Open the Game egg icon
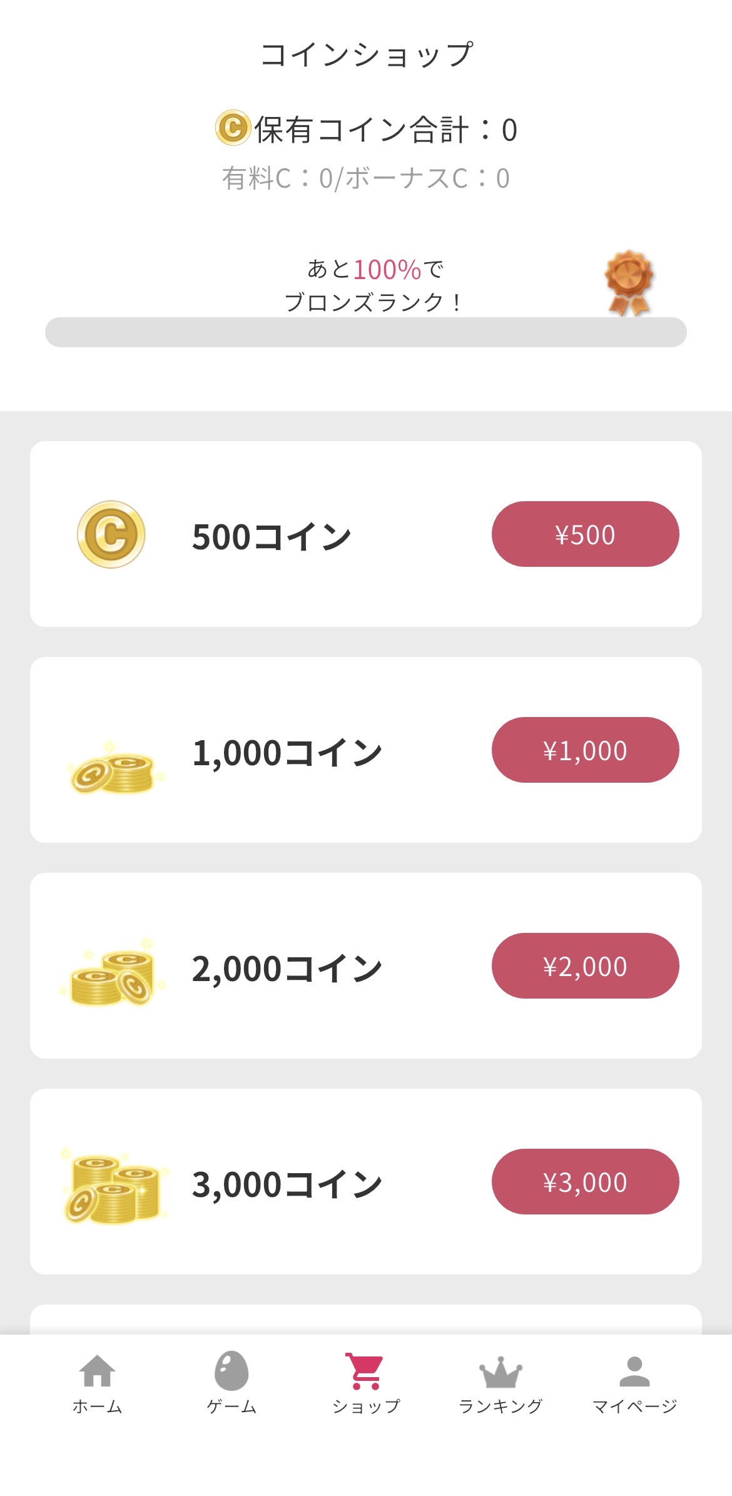732x1496 pixels. point(231,1370)
